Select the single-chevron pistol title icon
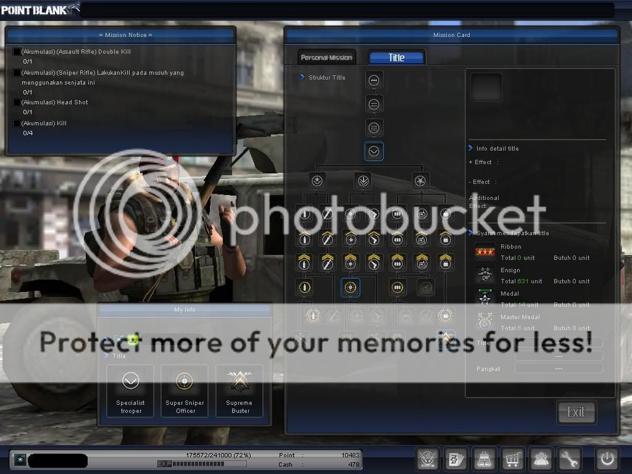The image size is (632, 474). (x=373, y=239)
